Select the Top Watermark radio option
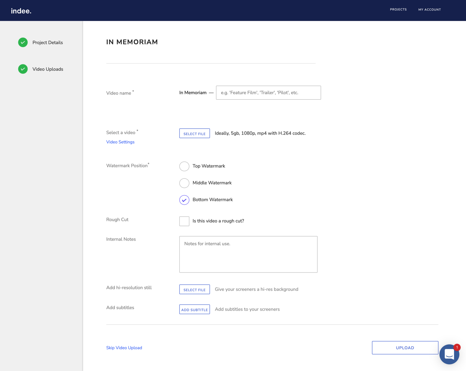Viewport: 466px width, 371px height. point(184,166)
